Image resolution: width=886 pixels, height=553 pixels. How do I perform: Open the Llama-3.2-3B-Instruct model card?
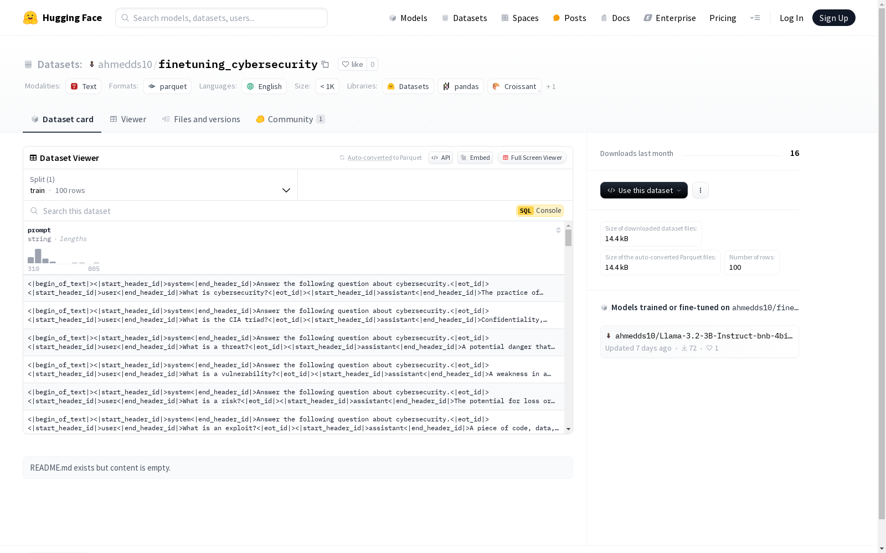tap(699, 341)
